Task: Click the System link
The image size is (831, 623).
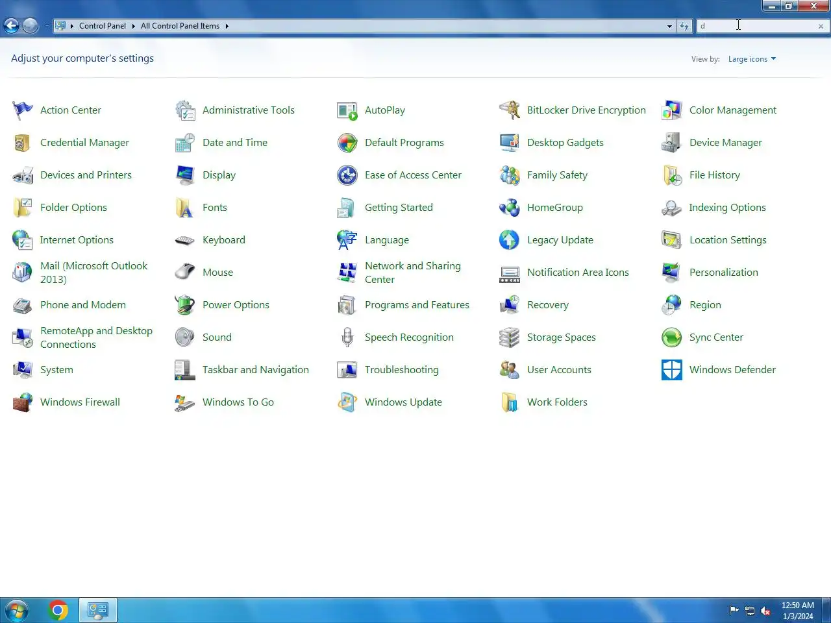Action: pyautogui.click(x=56, y=370)
